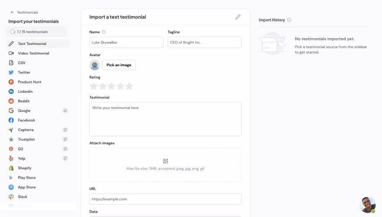Choose Reddit as the import source

38,101
